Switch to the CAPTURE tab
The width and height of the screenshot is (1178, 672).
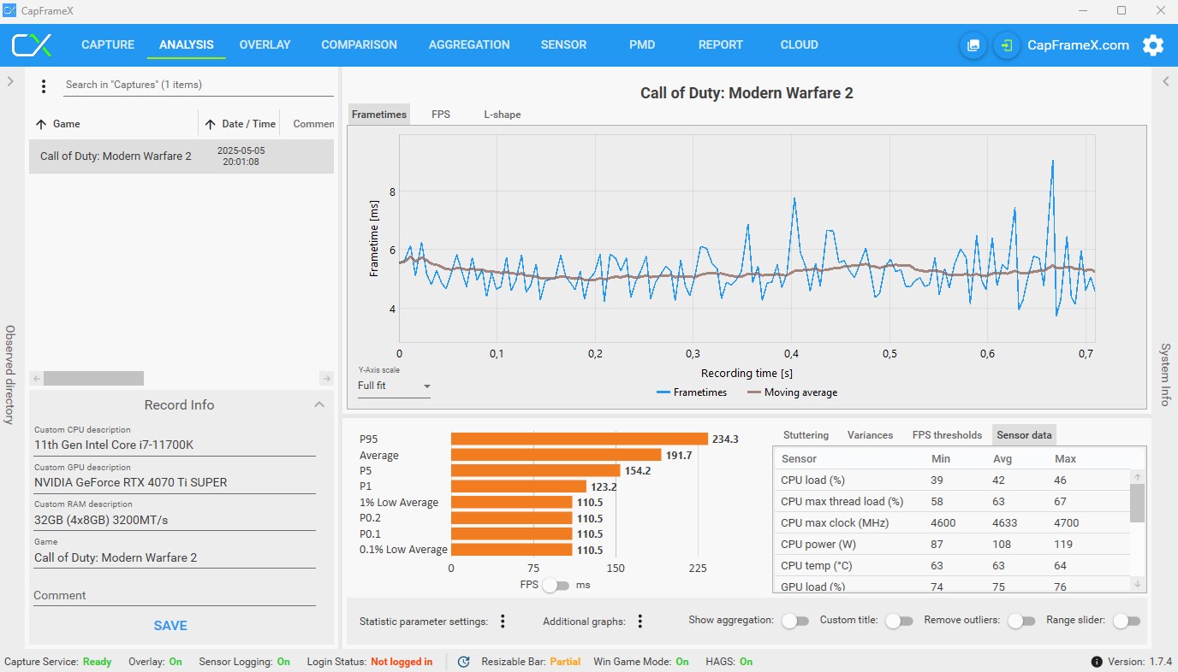click(108, 45)
